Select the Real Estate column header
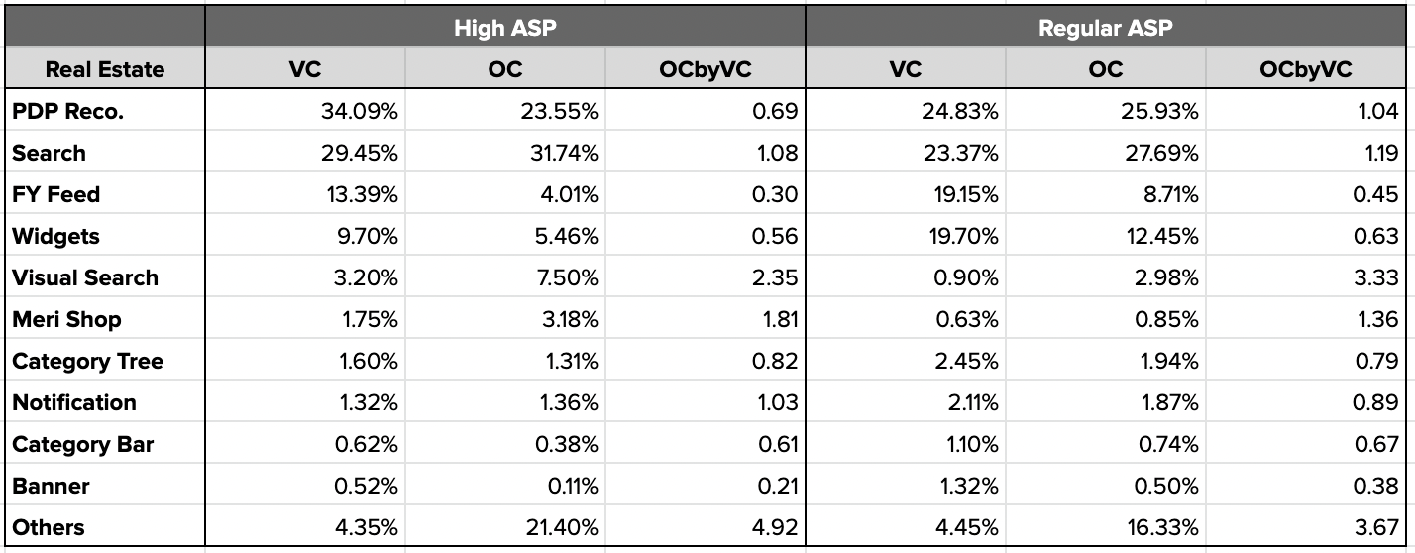Screen dimensions: 1415x553 (x=105, y=69)
